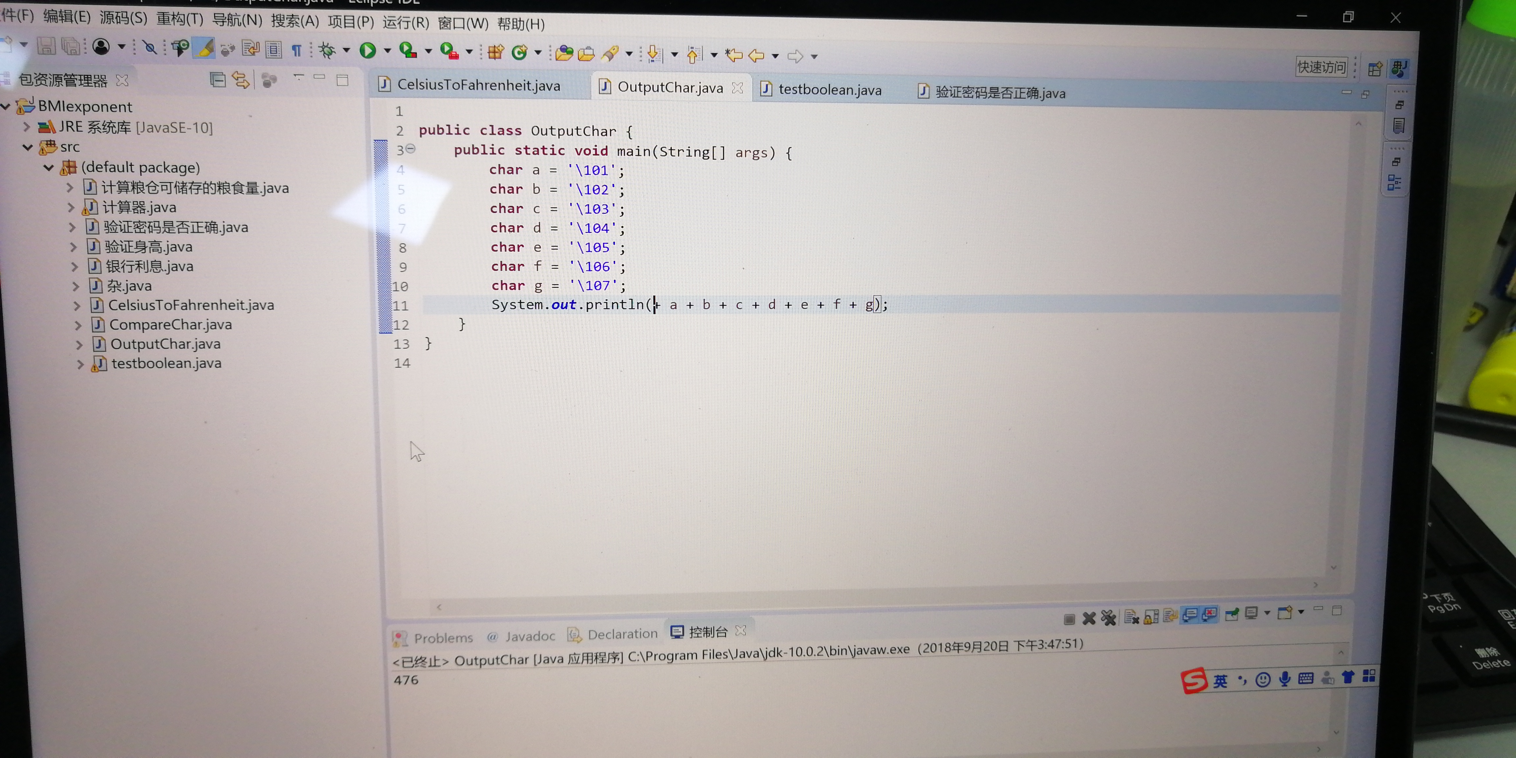1516x758 pixels.
Task: Click the Save floppy disk icon
Action: click(46, 46)
